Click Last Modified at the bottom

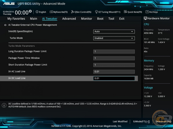120,121
